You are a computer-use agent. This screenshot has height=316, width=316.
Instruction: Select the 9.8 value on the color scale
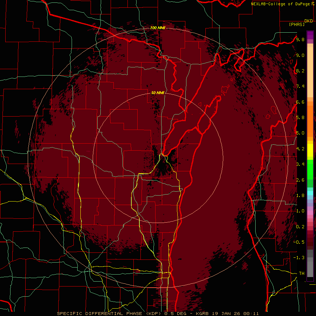tap(300, 39)
